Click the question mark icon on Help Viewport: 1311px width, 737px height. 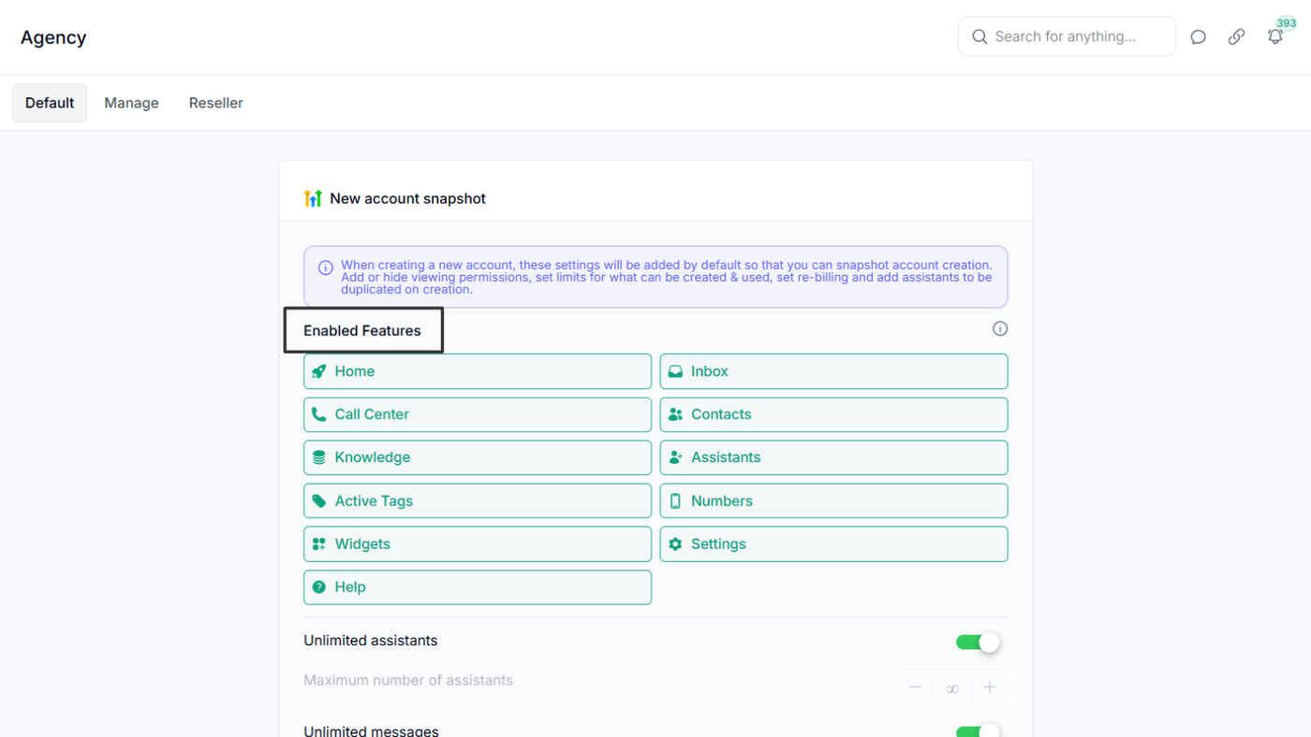coord(319,587)
